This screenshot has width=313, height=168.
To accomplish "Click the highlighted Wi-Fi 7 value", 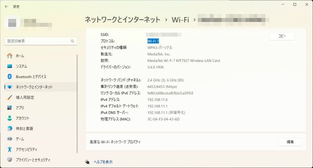I will 153,41.
